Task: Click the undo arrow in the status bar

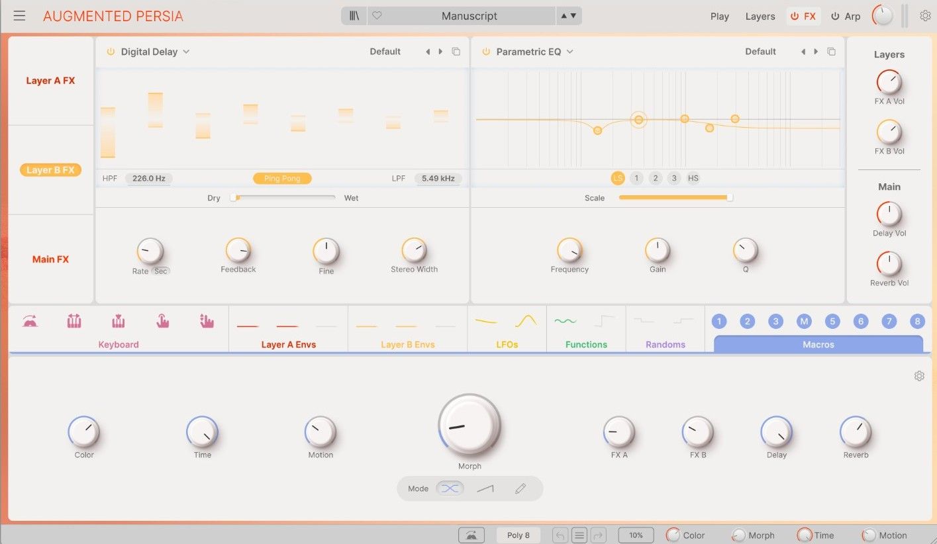Action: (x=560, y=535)
